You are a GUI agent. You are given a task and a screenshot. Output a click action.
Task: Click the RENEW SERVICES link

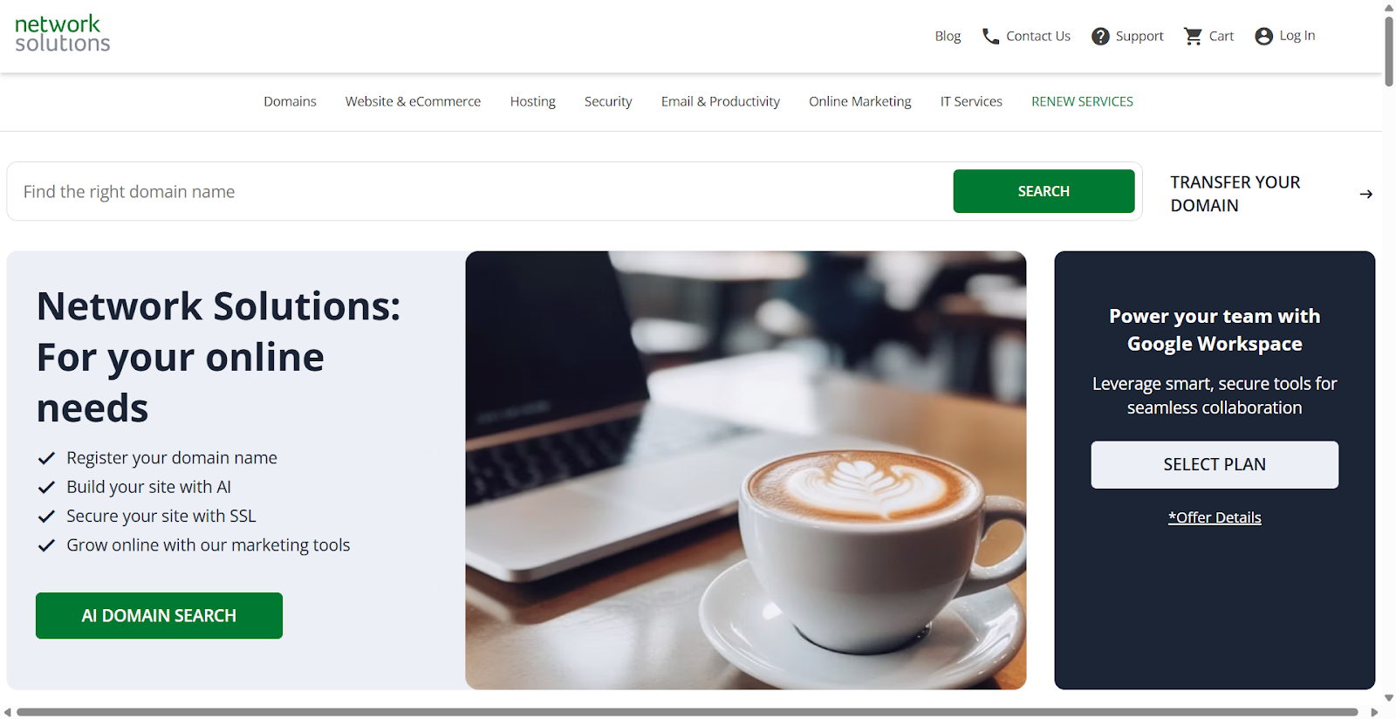point(1082,102)
